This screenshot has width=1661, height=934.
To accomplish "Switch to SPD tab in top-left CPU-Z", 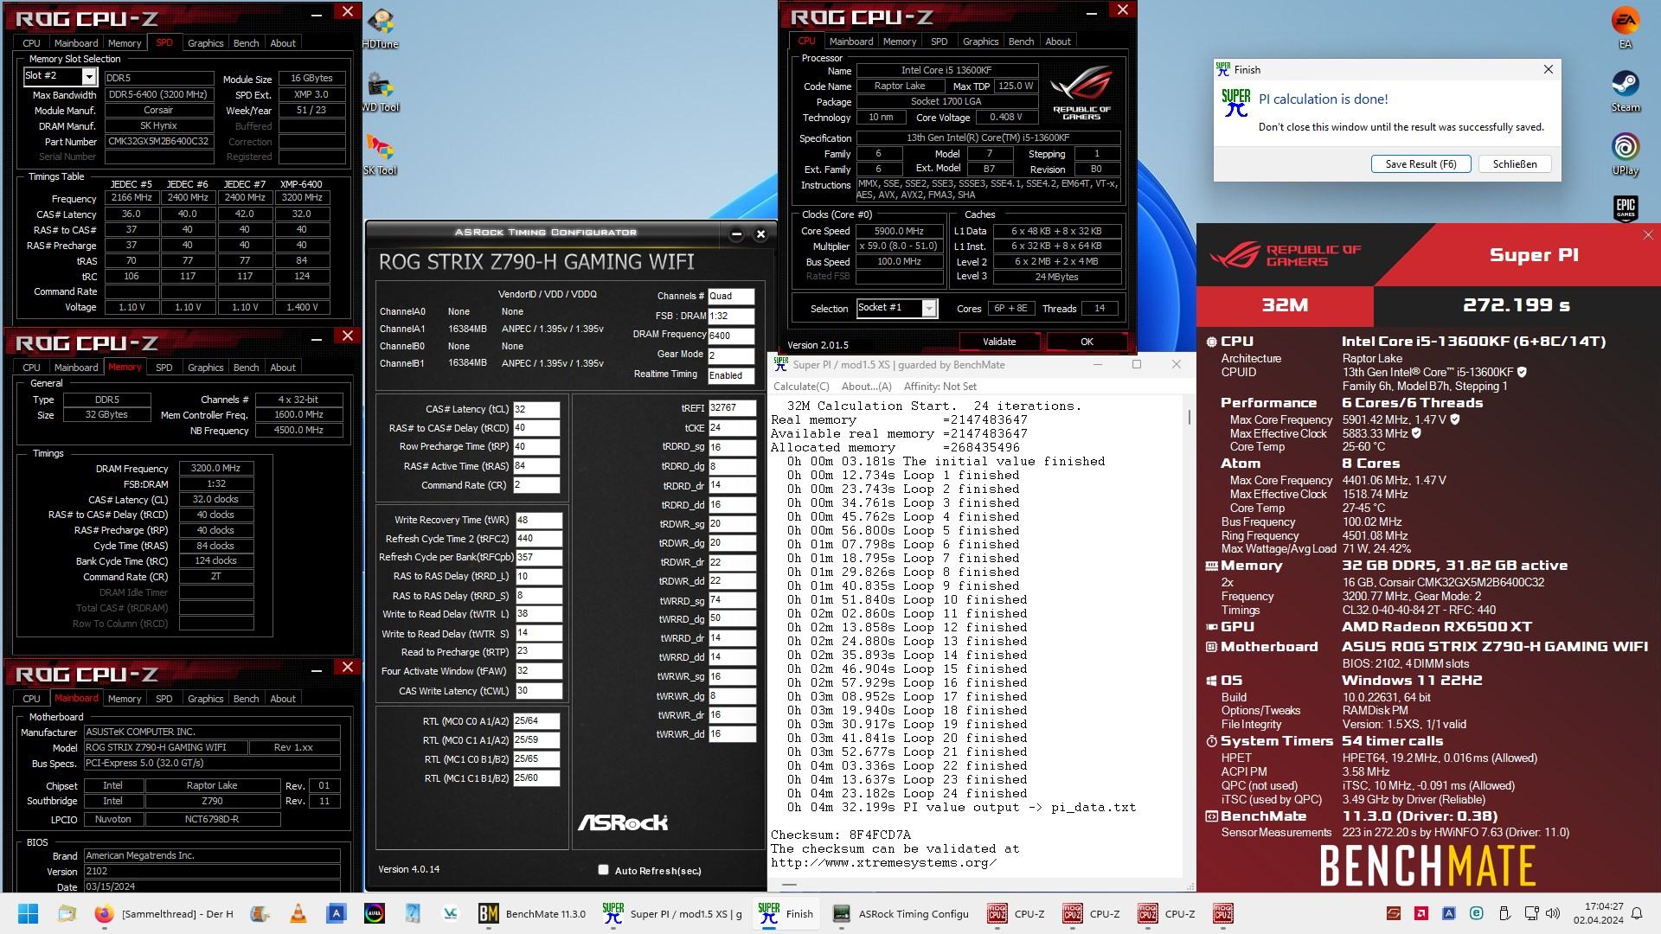I will tap(164, 42).
